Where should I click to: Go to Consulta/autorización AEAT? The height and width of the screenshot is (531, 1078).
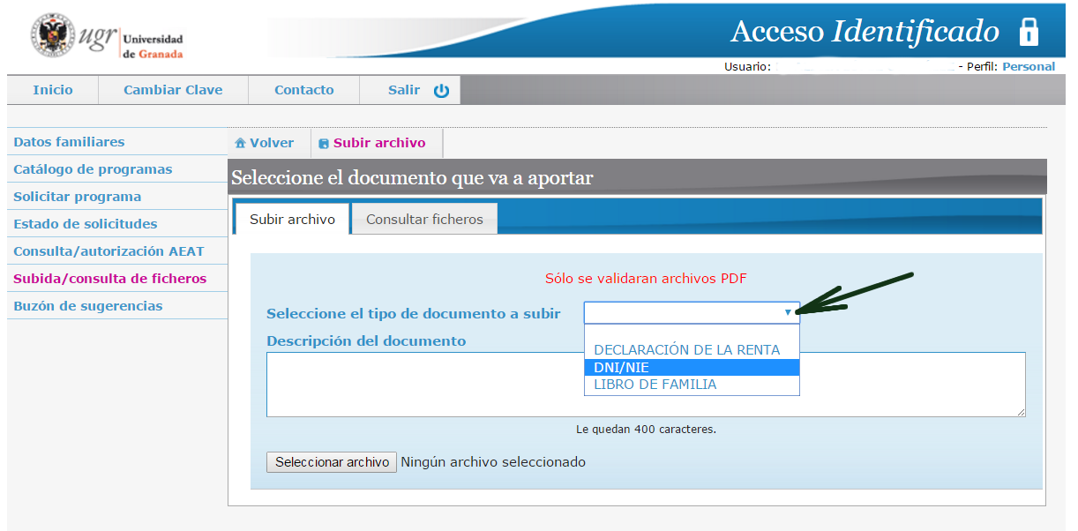[109, 251]
